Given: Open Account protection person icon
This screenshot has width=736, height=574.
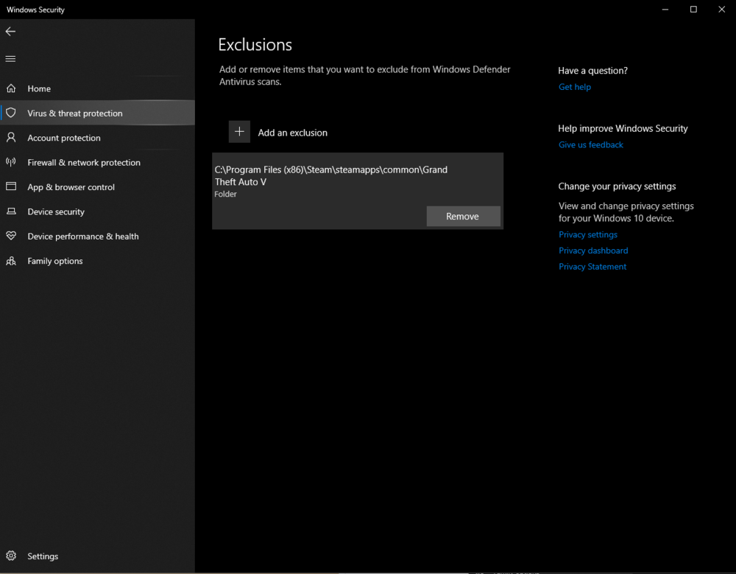Looking at the screenshot, I should click(x=11, y=138).
